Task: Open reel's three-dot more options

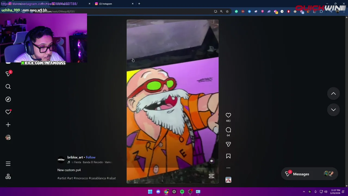Action: pyautogui.click(x=228, y=168)
